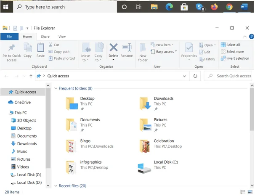Click Invert selection in ribbon
This screenshot has height=196, width=255.
click(x=235, y=58)
